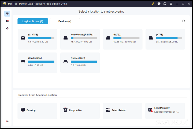The width and height of the screenshot is (193, 129).
Task: Select the C: NTFS drive
Action: click(x=38, y=39)
